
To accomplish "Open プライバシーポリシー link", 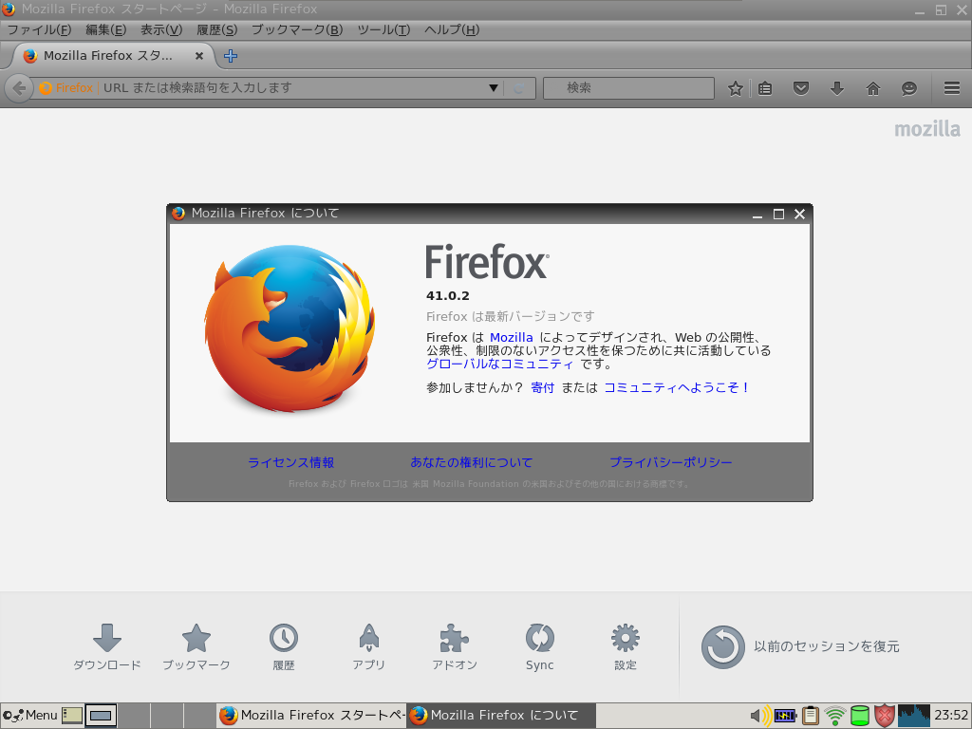I will point(671,462).
